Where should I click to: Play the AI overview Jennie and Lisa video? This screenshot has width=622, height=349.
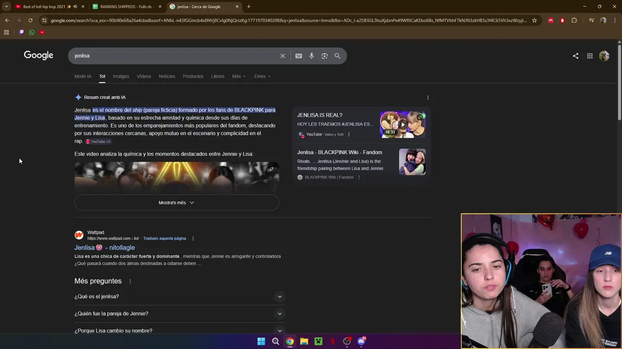[176, 177]
